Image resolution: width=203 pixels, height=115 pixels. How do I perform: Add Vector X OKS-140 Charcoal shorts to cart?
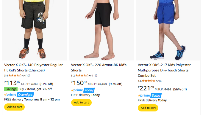coord(15,107)
